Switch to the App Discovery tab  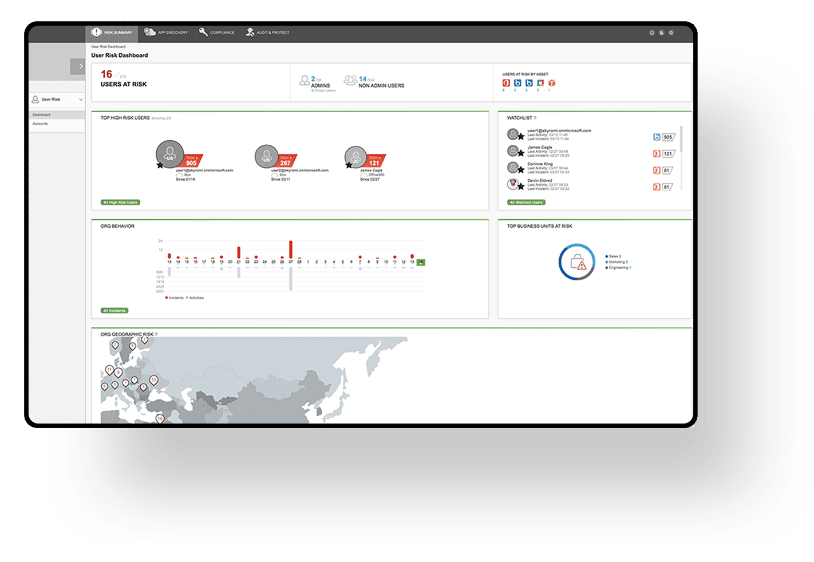point(166,33)
